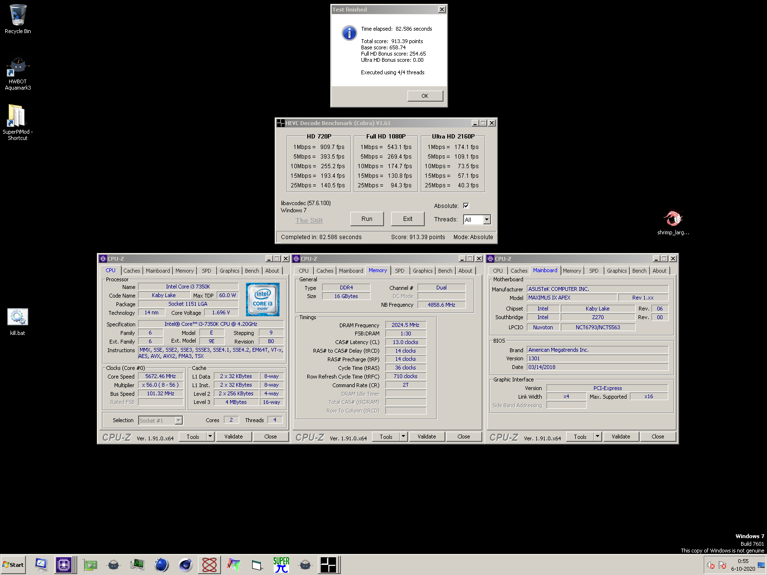Screen dimensions: 767x575
Task: Follow The Stilt link
Action: pyautogui.click(x=309, y=220)
